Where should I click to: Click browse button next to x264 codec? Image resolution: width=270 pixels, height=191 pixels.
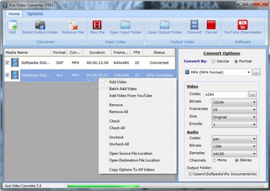pyautogui.click(x=253, y=94)
